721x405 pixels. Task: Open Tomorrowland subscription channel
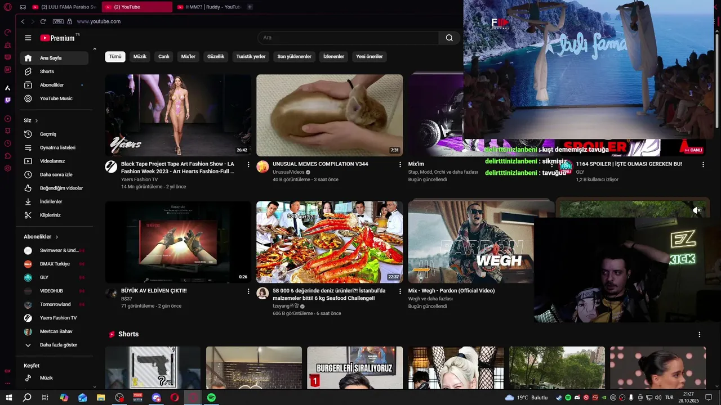click(54, 304)
